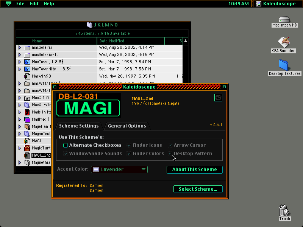Click the sort order button beside the Size column

pos(186,41)
